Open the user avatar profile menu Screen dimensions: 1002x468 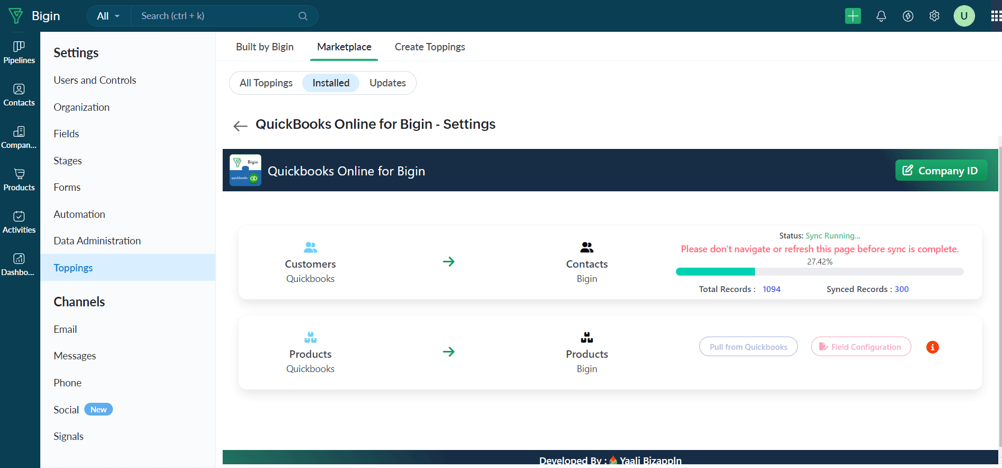pos(964,16)
